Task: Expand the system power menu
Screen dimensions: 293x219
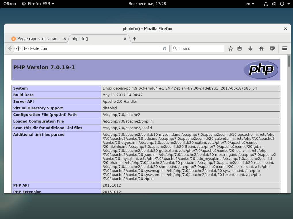Action: pos(285,4)
